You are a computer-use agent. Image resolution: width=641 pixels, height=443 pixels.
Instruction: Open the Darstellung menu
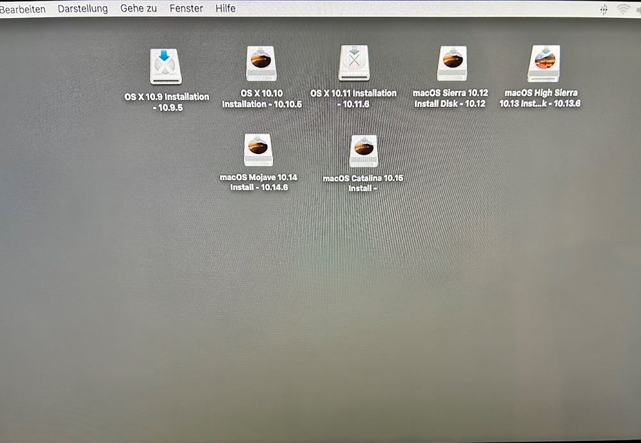(82, 8)
